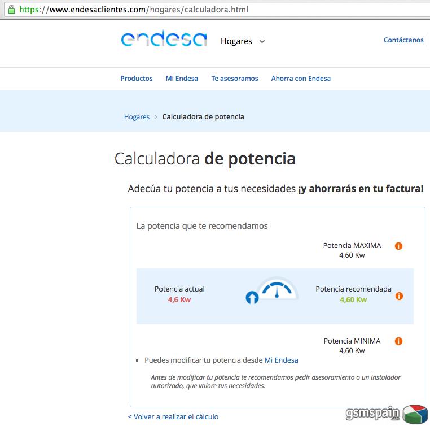
Task: Click the Potencia MINIMA label
Action: tap(352, 341)
